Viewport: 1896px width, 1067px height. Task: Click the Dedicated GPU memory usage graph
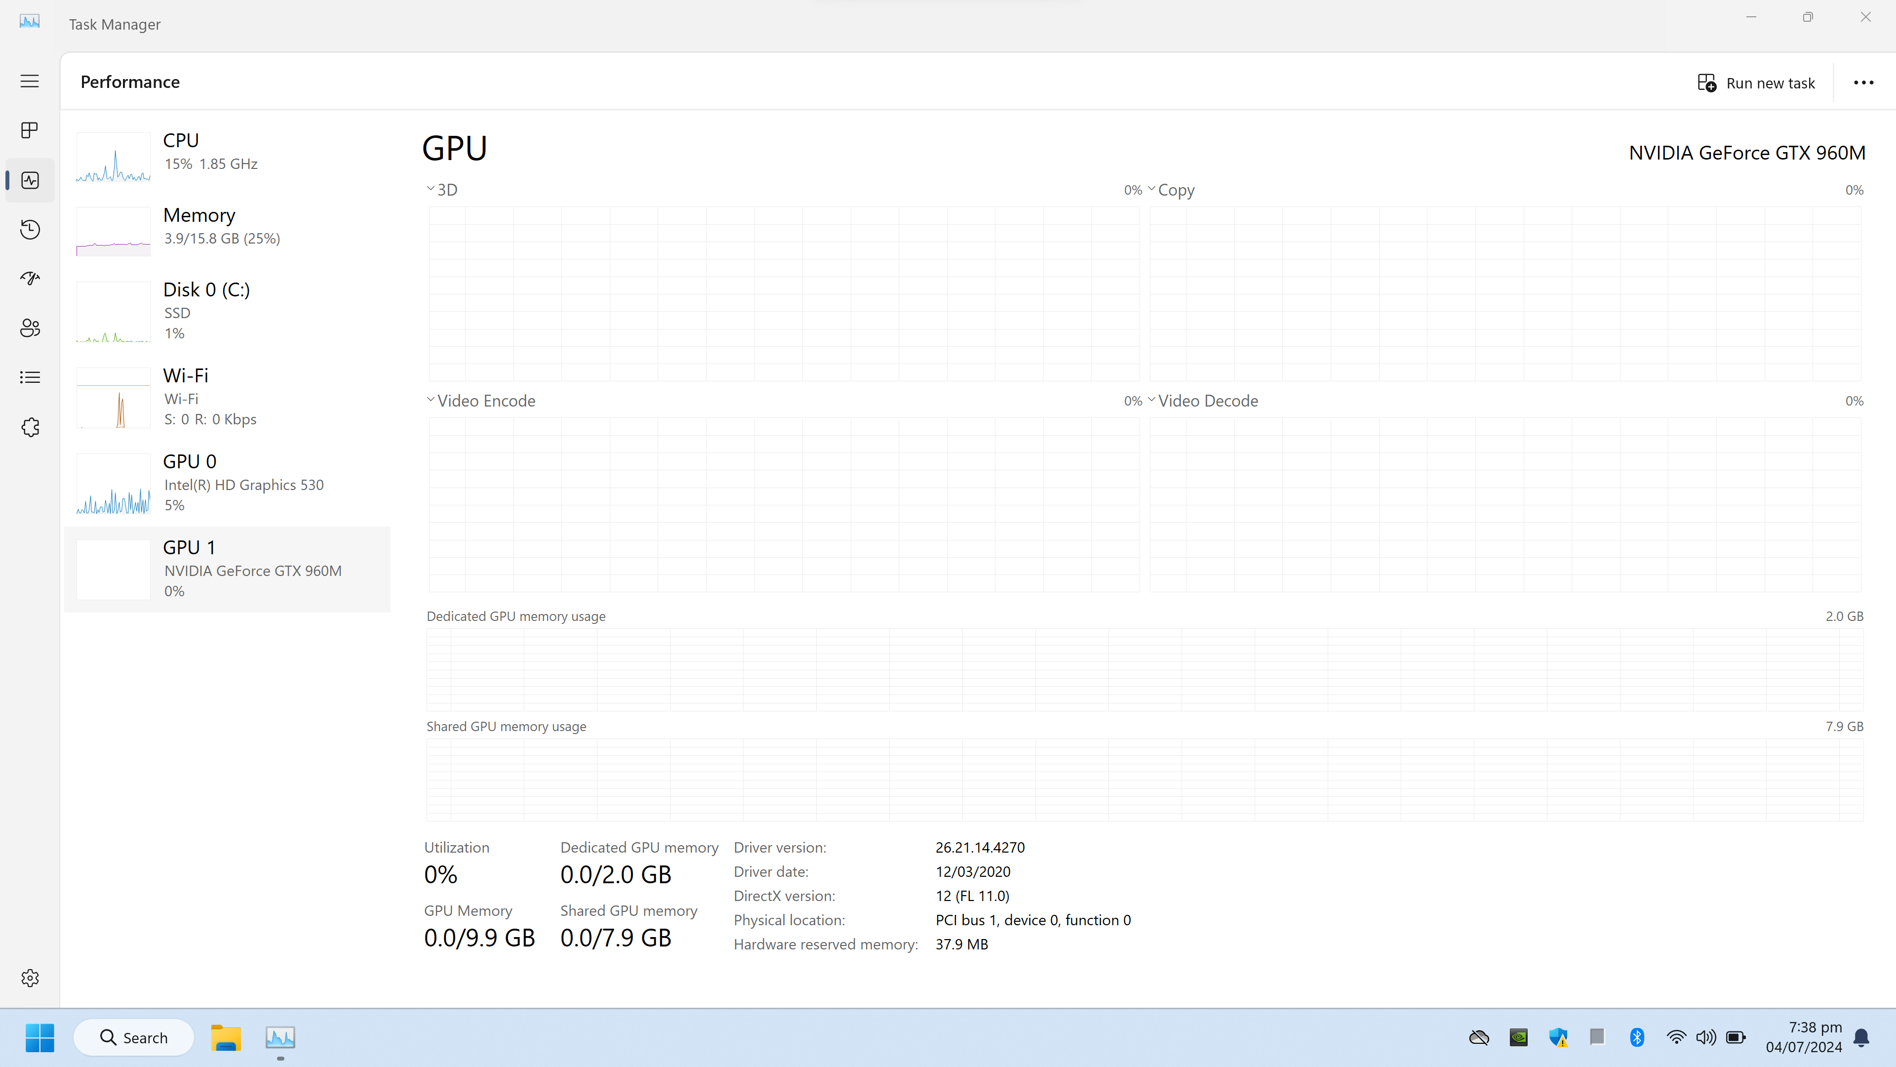point(1145,669)
